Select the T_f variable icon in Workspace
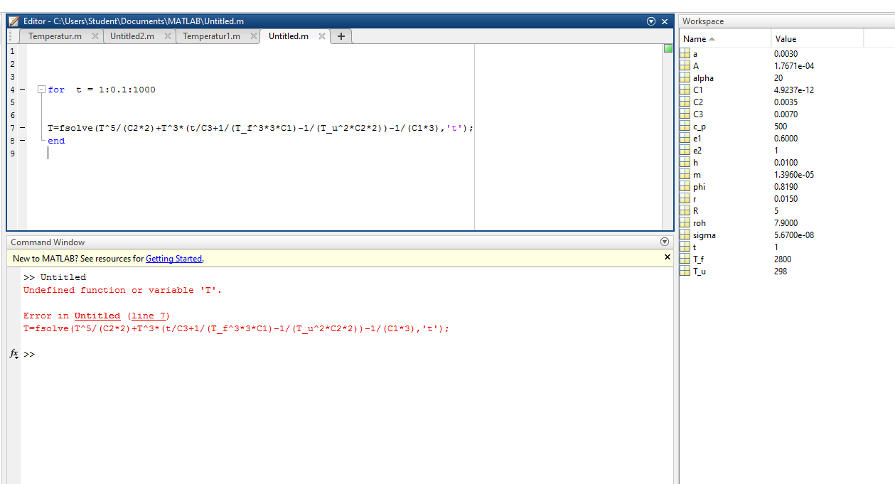The height and width of the screenshot is (484, 895). 685,259
